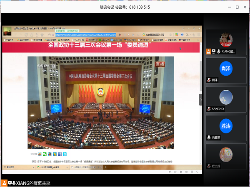Click the screen-share icon in the bottom-left status

[10, 183]
